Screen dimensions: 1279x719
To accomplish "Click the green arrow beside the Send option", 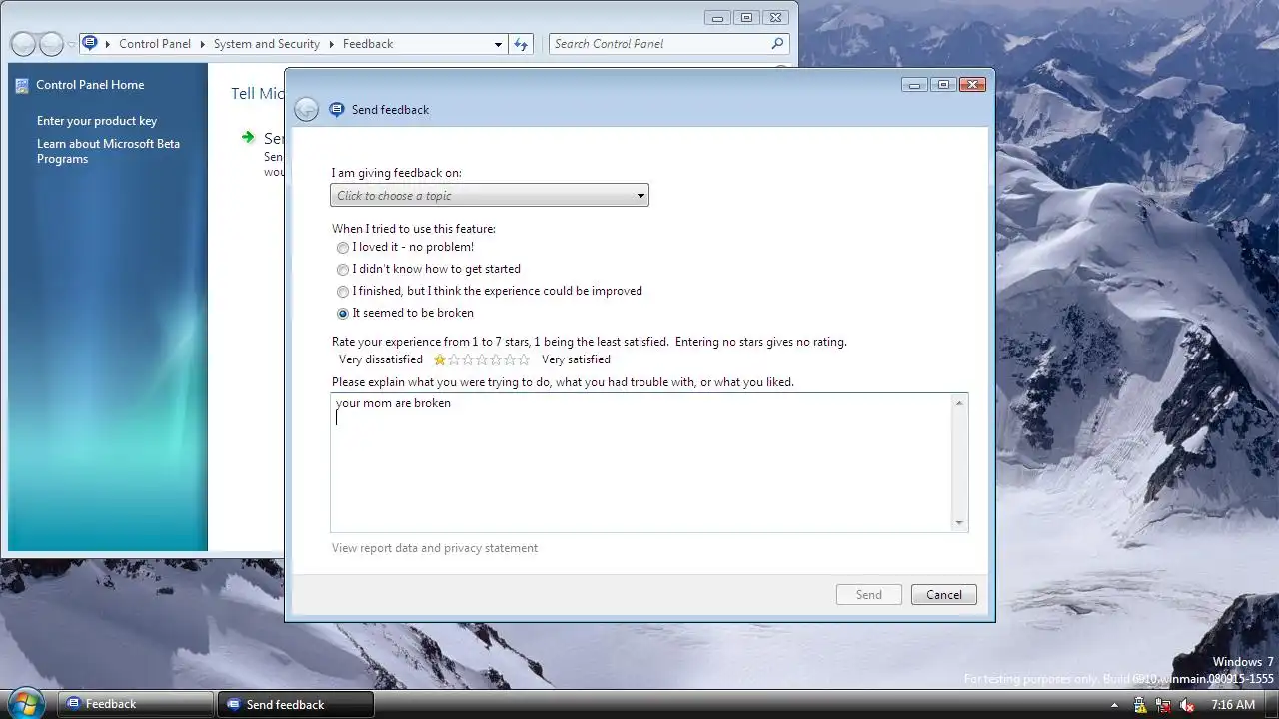I will (248, 137).
